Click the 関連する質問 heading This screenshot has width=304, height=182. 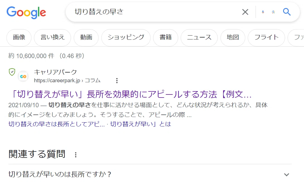click(37, 154)
